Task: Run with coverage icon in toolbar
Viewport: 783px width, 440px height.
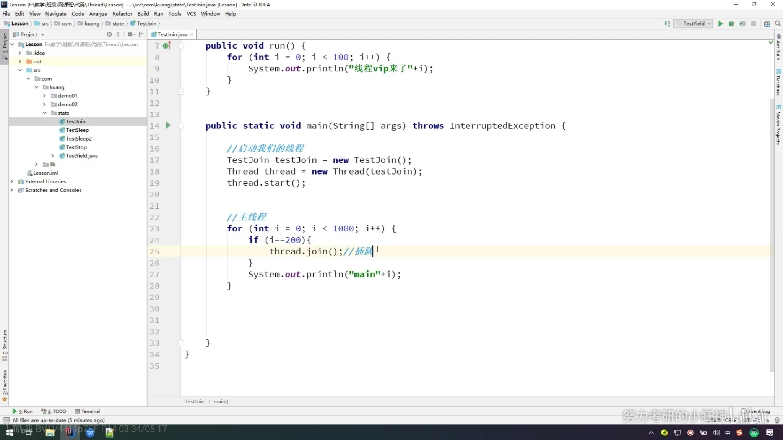Action: [x=742, y=24]
